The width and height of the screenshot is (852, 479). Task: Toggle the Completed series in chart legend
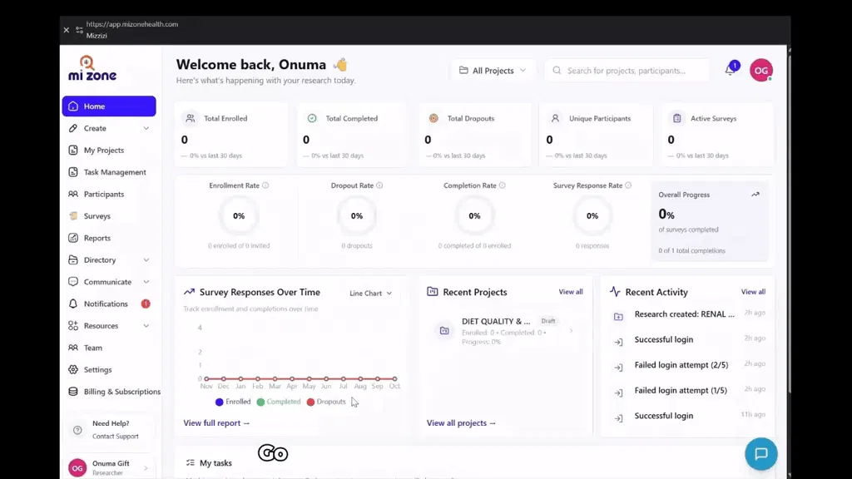(x=279, y=402)
